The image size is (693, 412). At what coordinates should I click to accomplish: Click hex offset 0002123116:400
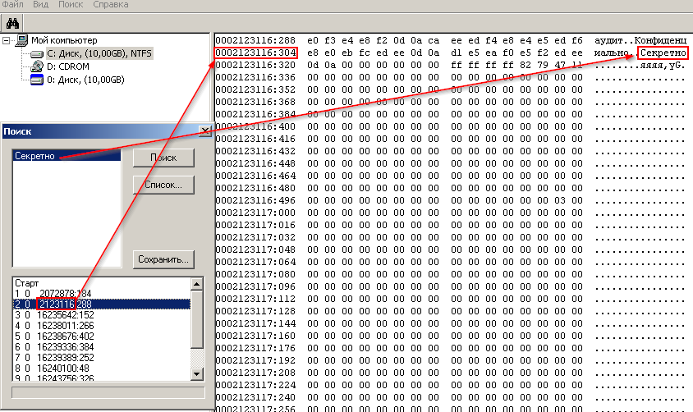[x=255, y=126]
